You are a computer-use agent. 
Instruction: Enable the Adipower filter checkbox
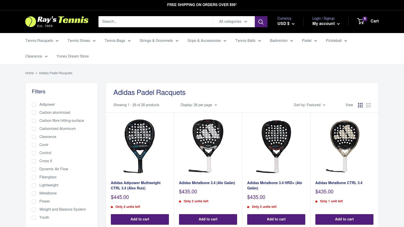[34, 105]
